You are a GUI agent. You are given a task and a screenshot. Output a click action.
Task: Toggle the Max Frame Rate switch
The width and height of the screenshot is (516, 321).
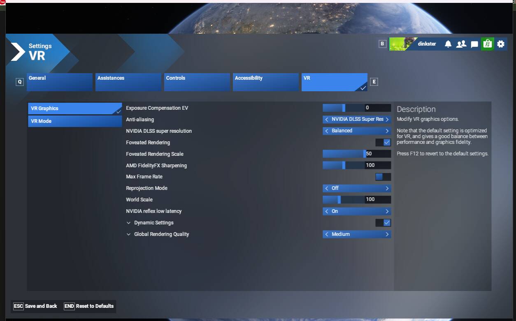(x=383, y=177)
